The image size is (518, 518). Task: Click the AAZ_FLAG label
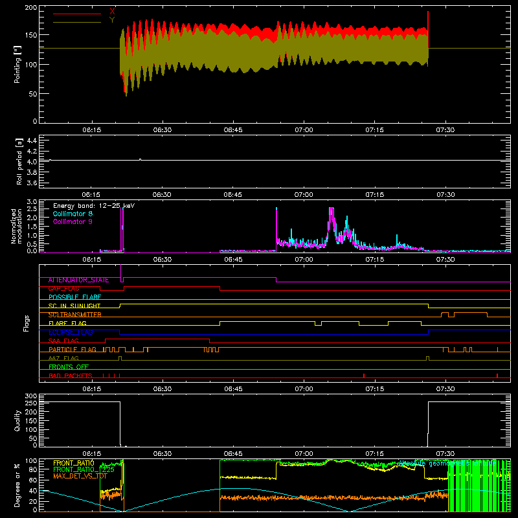click(63, 359)
